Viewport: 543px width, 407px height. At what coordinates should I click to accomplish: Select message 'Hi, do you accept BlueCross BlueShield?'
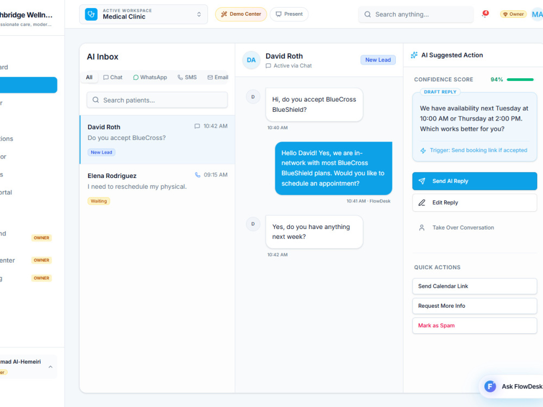(314, 105)
